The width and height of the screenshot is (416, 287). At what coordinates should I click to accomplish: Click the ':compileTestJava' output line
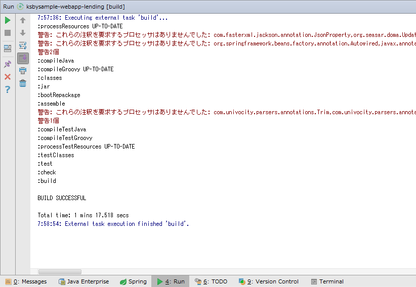(62, 129)
